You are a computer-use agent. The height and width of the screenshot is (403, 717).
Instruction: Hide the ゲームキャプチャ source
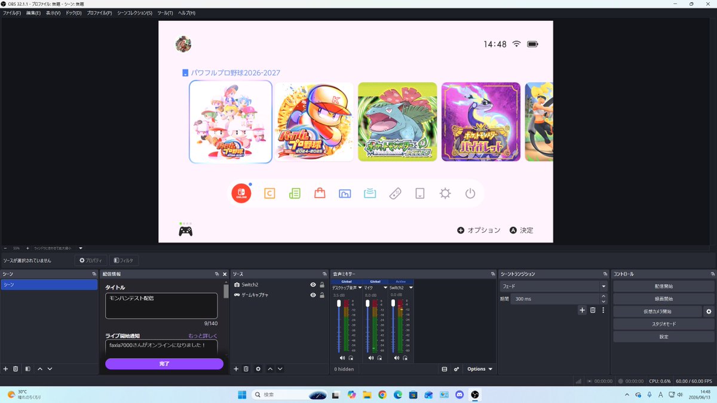[x=313, y=295]
